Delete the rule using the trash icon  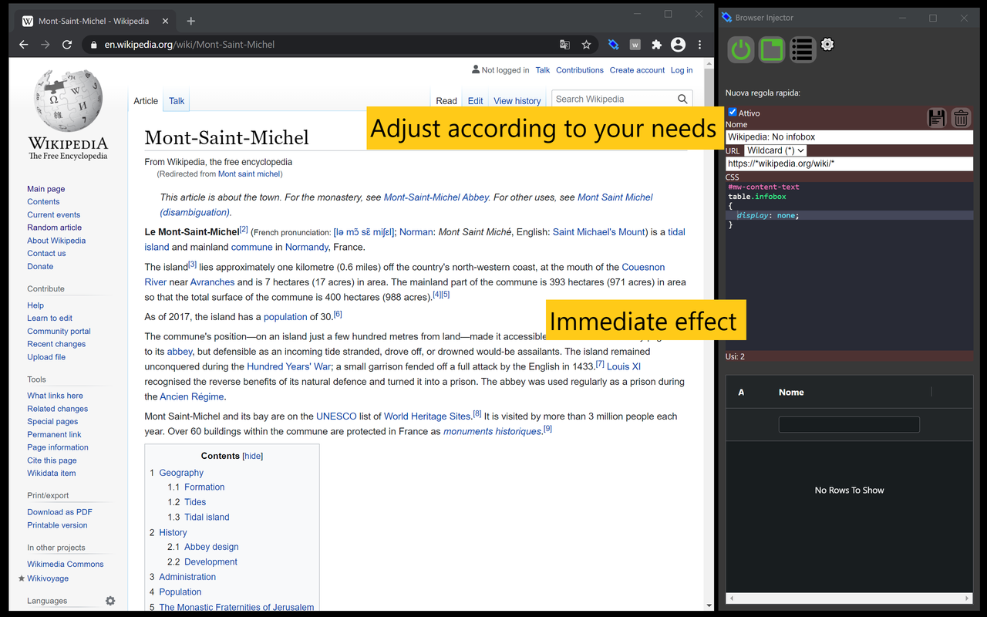[x=961, y=118]
